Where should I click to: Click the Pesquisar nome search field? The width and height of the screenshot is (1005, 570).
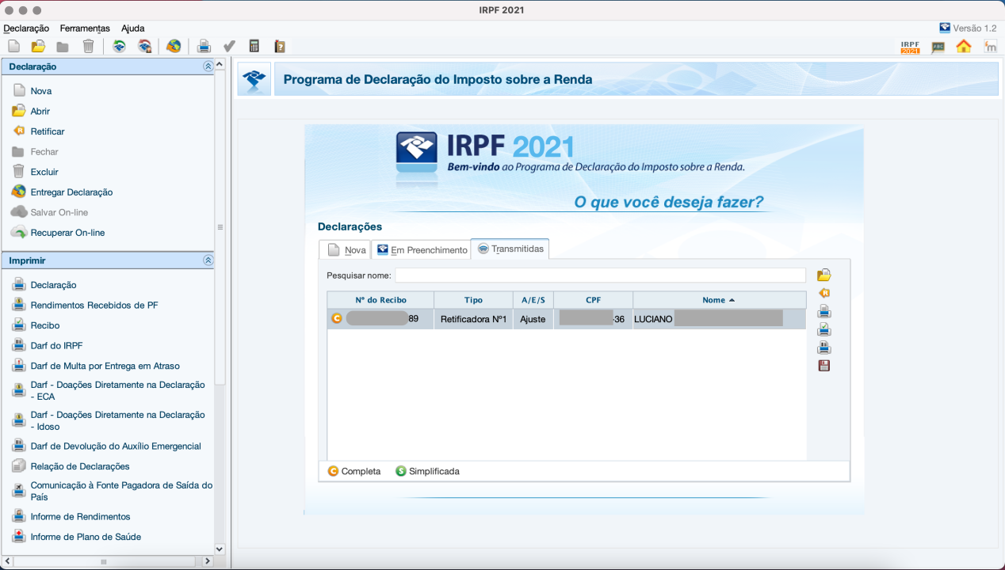point(600,275)
